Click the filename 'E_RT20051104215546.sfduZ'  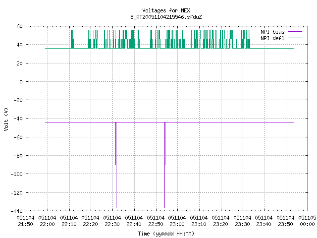tap(166, 17)
